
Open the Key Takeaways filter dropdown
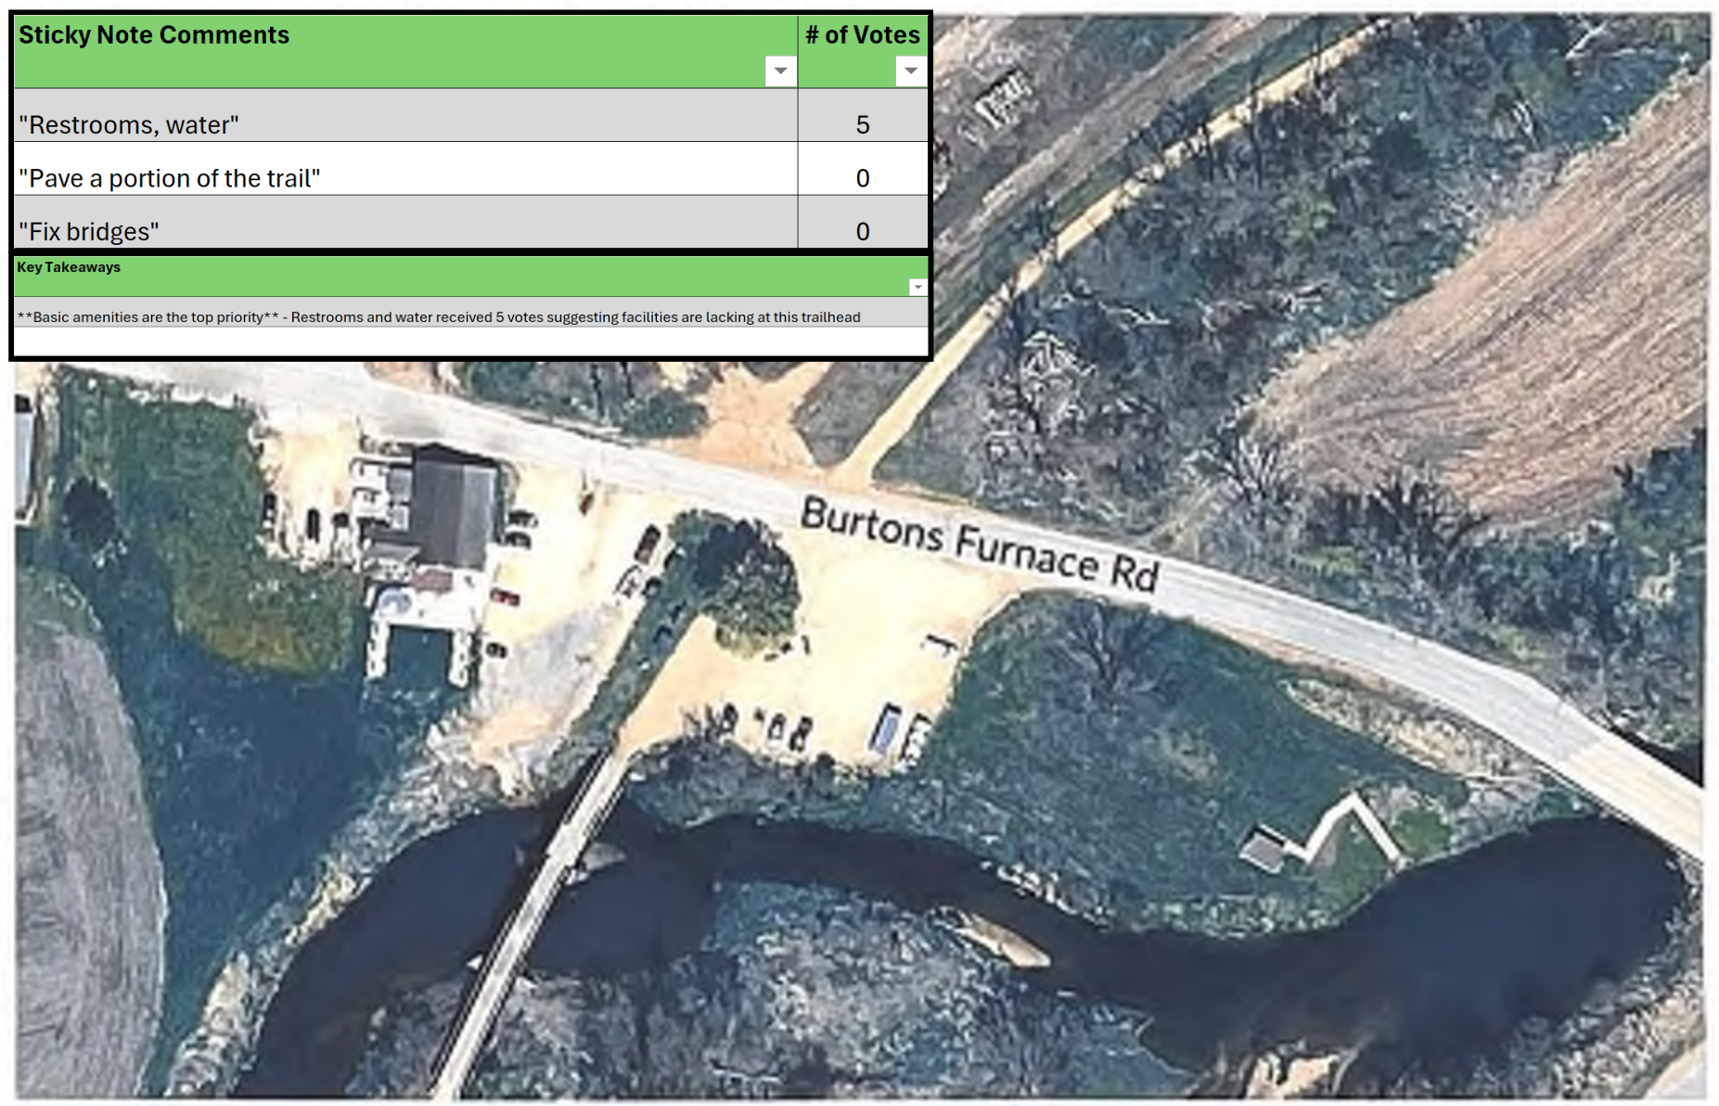[x=917, y=287]
